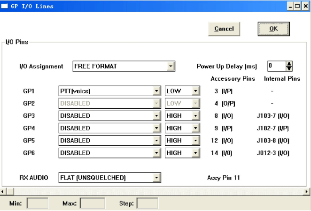Viewport: 311px width, 211px height.
Task: Expand the GP6 function dropdown
Action: point(156,152)
